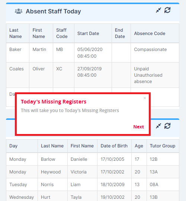Screen dimensions: 186x201
Task: Select Danielle Barlow birthday row
Action: 93,159
